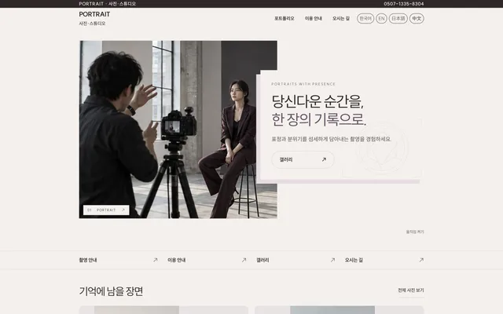This screenshot has width=503, height=314.
Task: Click the arrow icon in the 이용 안내 quick-link row
Action: click(x=244, y=260)
